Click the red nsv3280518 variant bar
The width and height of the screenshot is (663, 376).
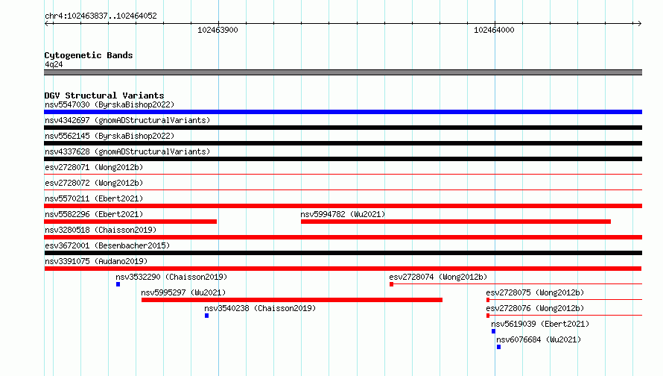pos(343,237)
